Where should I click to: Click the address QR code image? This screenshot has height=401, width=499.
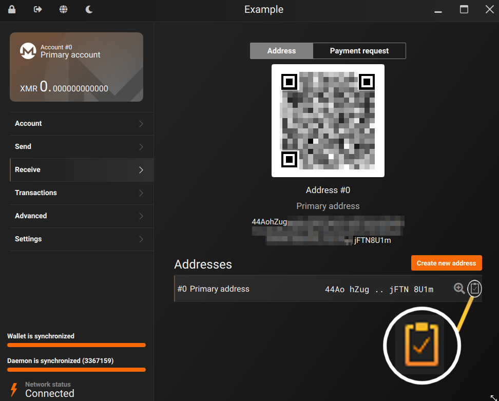click(x=328, y=121)
